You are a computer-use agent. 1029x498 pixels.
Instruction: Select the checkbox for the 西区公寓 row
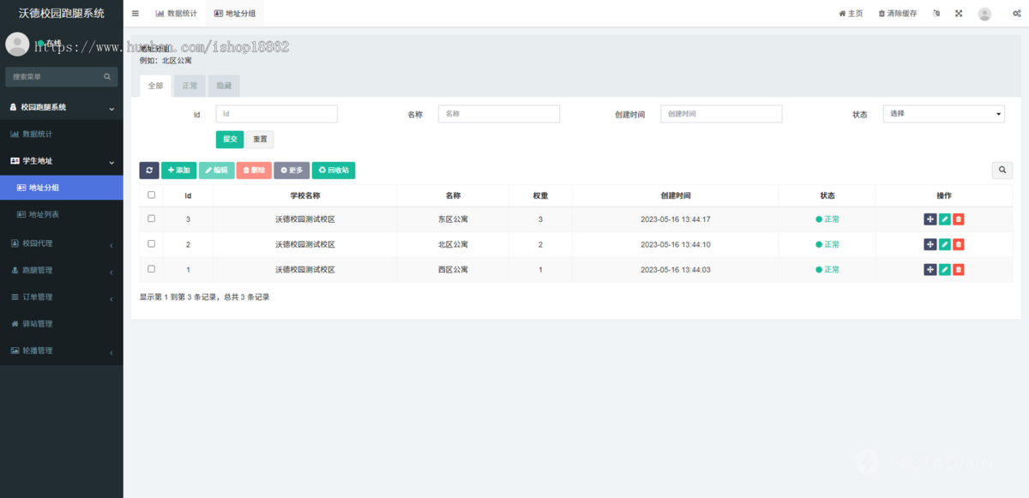point(152,269)
